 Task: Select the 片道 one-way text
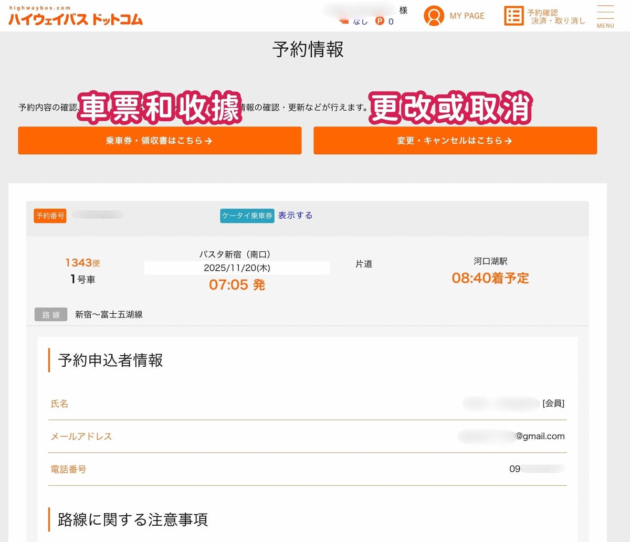pyautogui.click(x=364, y=263)
